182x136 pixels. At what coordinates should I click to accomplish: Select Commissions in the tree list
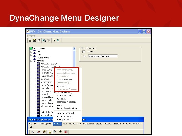tap(47, 70)
